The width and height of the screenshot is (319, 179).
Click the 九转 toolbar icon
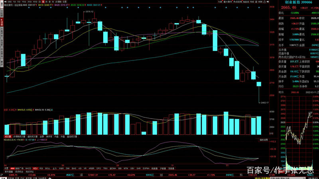tap(220, 2)
